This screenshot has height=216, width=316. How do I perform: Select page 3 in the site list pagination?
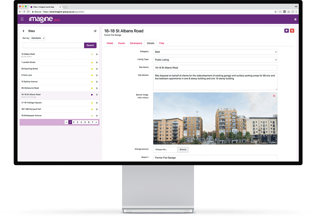point(77,122)
